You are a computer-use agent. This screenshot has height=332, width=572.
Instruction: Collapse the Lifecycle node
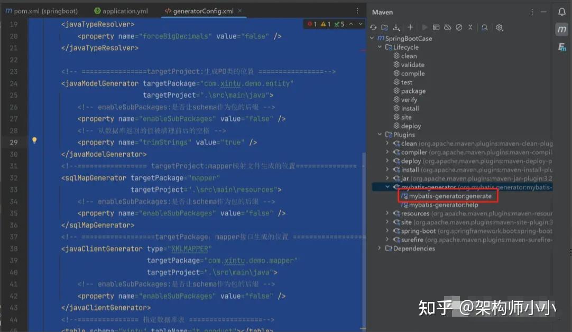click(379, 47)
